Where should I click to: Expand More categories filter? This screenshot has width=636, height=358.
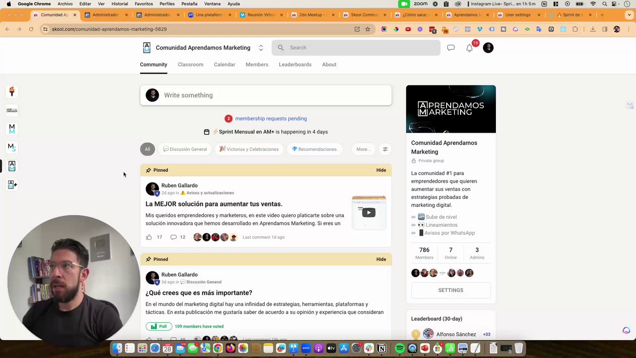pos(363,149)
